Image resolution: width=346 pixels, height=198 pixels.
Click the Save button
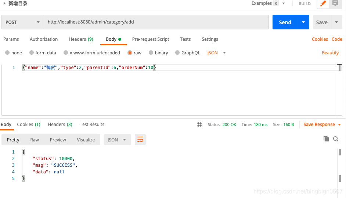pyautogui.click(x=322, y=22)
